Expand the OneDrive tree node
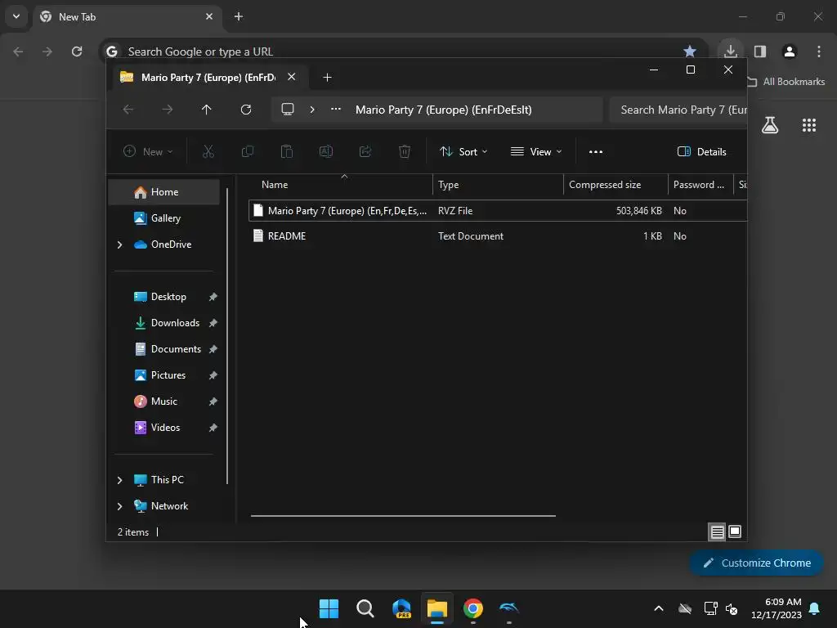This screenshot has width=837, height=628. (x=119, y=244)
